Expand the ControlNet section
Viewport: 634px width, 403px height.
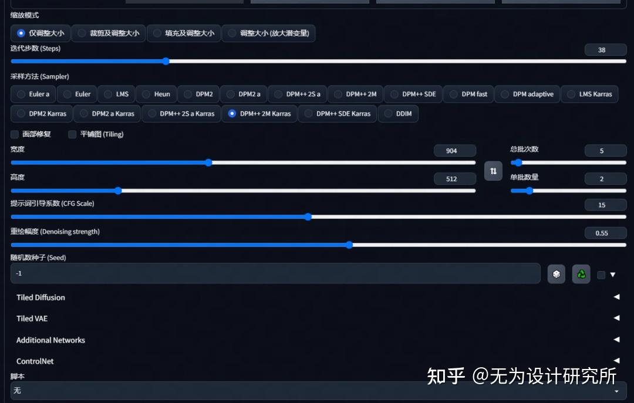pos(317,361)
